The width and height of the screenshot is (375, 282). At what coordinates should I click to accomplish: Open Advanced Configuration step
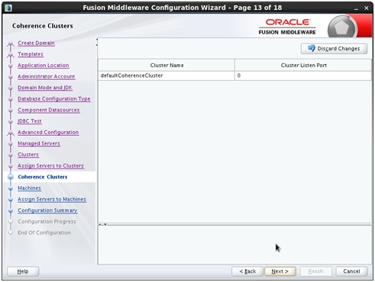[x=48, y=133]
